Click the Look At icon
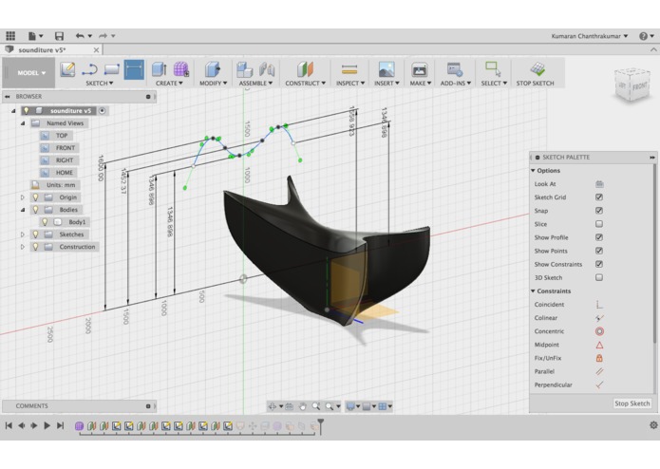660x469 pixels. tap(599, 184)
